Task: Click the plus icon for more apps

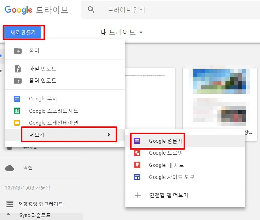Action: tap(138, 195)
